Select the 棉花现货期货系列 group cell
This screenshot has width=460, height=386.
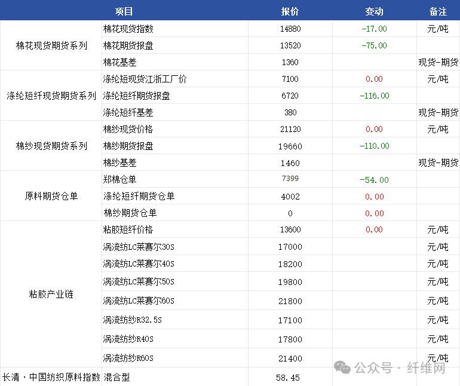click(51, 45)
